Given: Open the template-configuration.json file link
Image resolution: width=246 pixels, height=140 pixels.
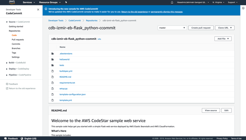Looking at the screenshot, I should [73, 94].
